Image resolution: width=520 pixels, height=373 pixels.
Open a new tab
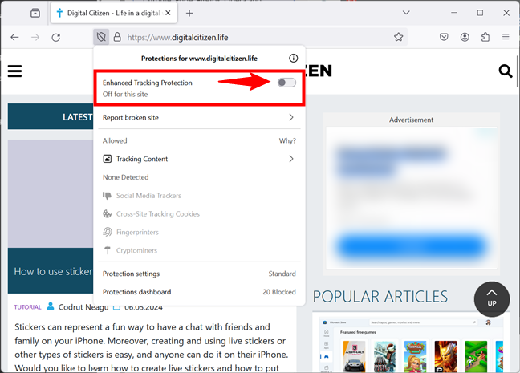(x=189, y=14)
